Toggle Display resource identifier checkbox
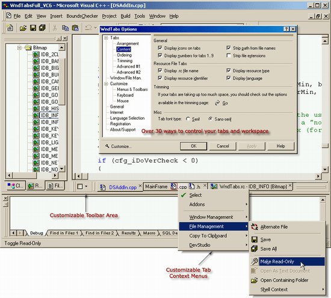 [x=160, y=78]
